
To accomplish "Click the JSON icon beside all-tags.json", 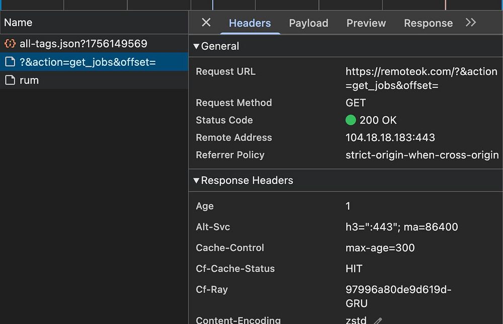I will coord(10,44).
